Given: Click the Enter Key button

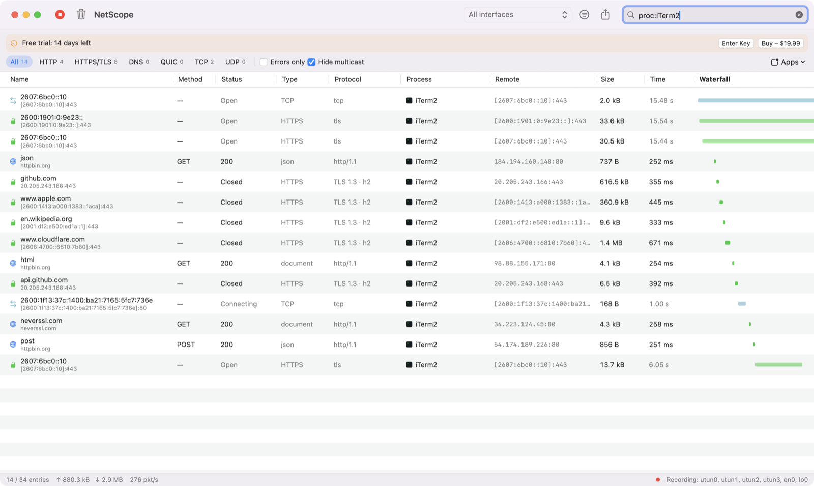Looking at the screenshot, I should 736,43.
